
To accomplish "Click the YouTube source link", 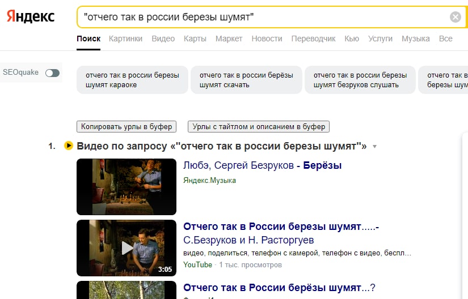I will (197, 265).
